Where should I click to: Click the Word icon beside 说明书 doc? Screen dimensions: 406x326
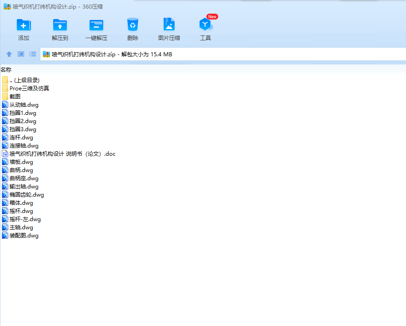point(5,154)
